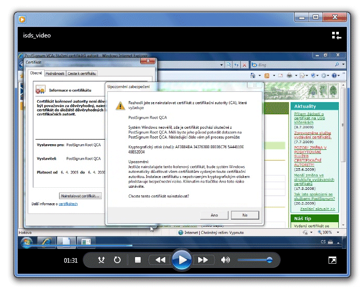Click Nainstalovat certifikát button
Viewport: 364px width, 294px height.
(80, 196)
